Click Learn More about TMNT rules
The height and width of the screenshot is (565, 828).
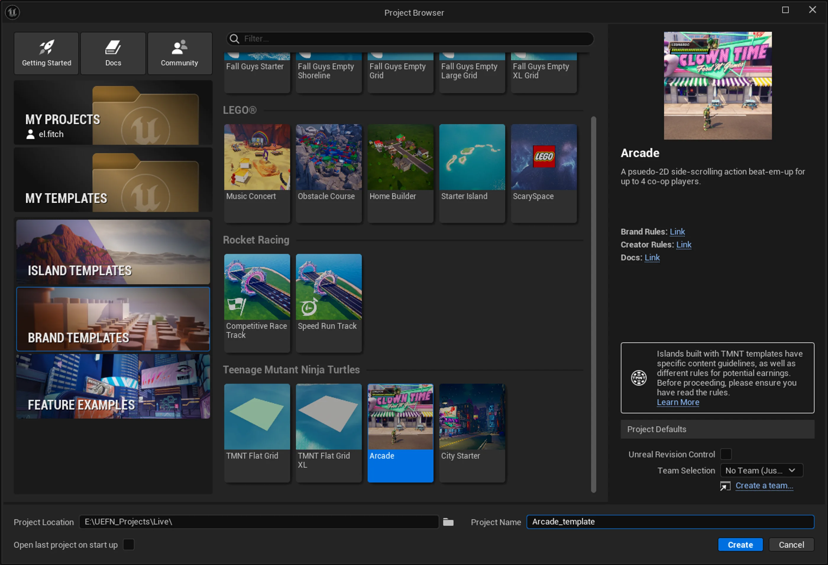pyautogui.click(x=678, y=402)
